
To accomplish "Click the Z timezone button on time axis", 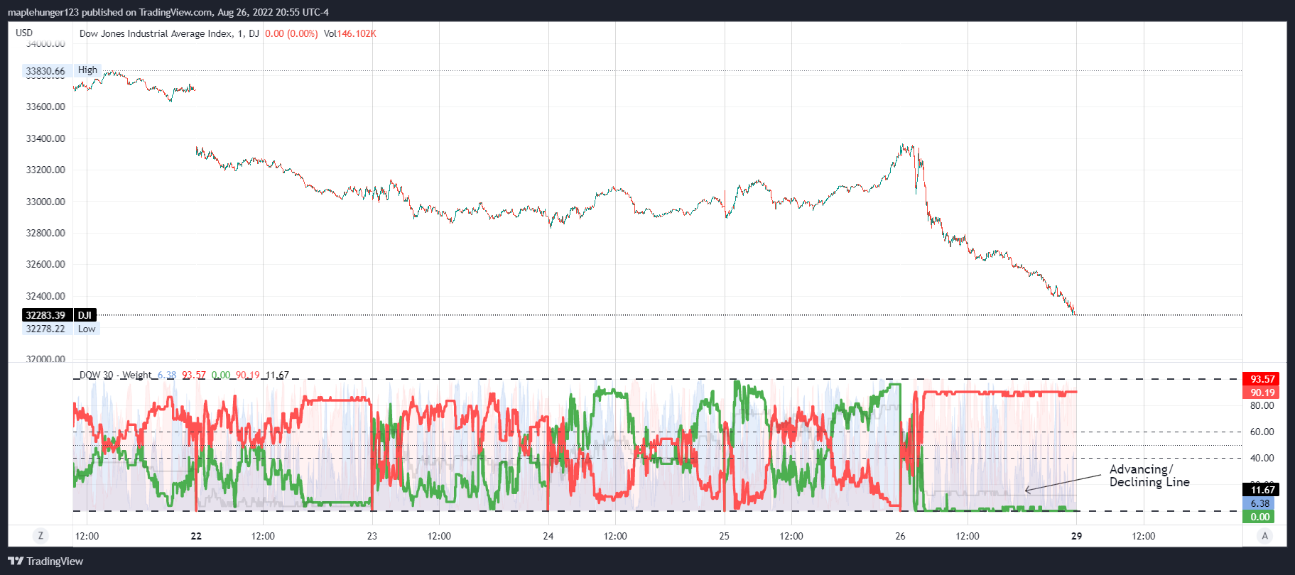I will [40, 536].
